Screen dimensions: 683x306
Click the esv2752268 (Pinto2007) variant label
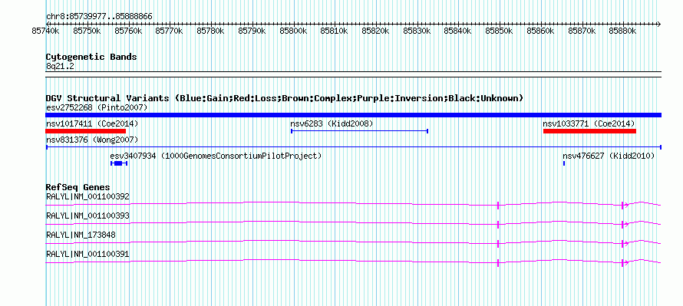coord(97,107)
